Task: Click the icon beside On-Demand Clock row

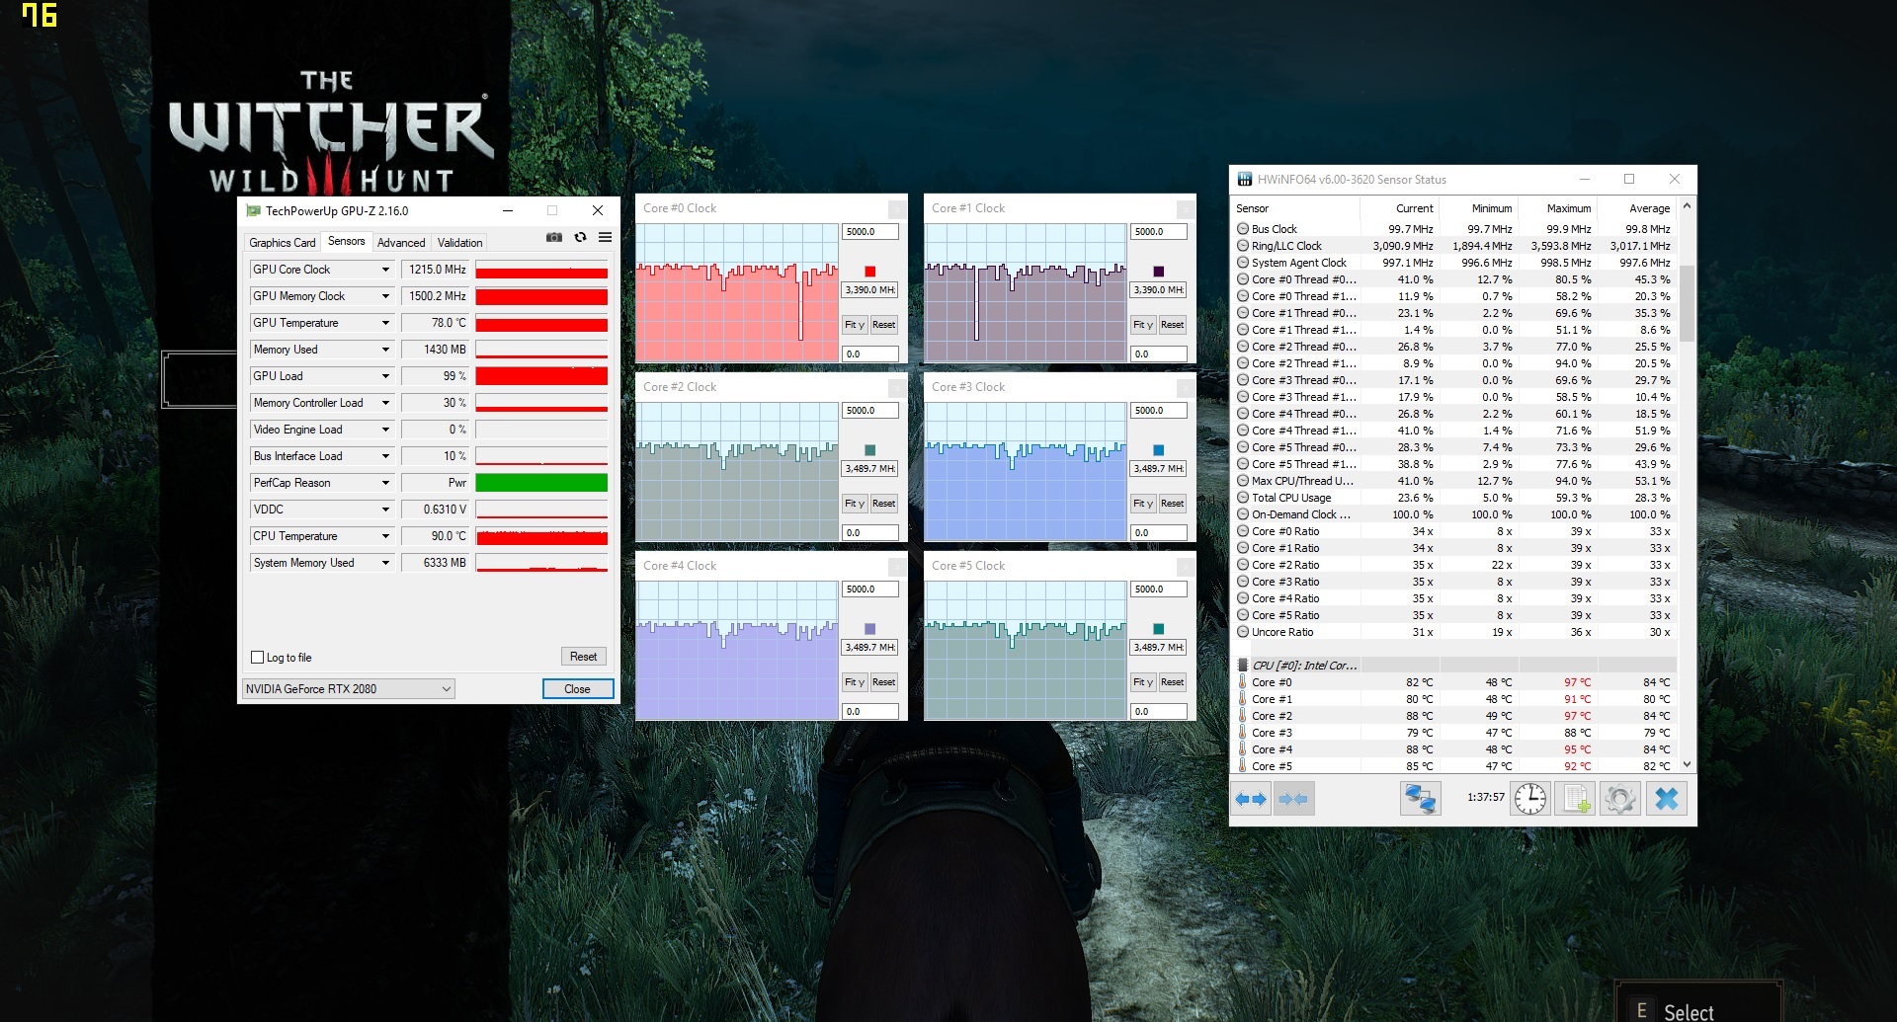Action: coord(1243,514)
